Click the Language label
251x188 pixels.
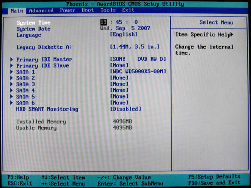pos(29,35)
